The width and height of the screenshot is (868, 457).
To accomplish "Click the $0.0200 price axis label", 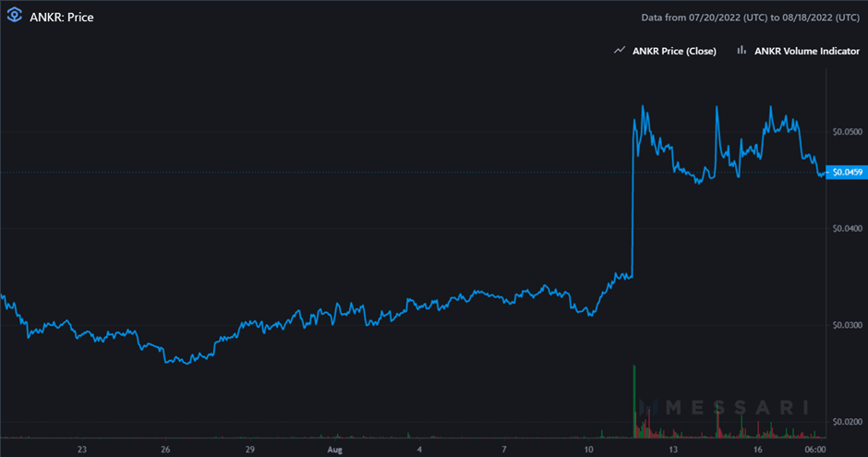I will tap(847, 422).
